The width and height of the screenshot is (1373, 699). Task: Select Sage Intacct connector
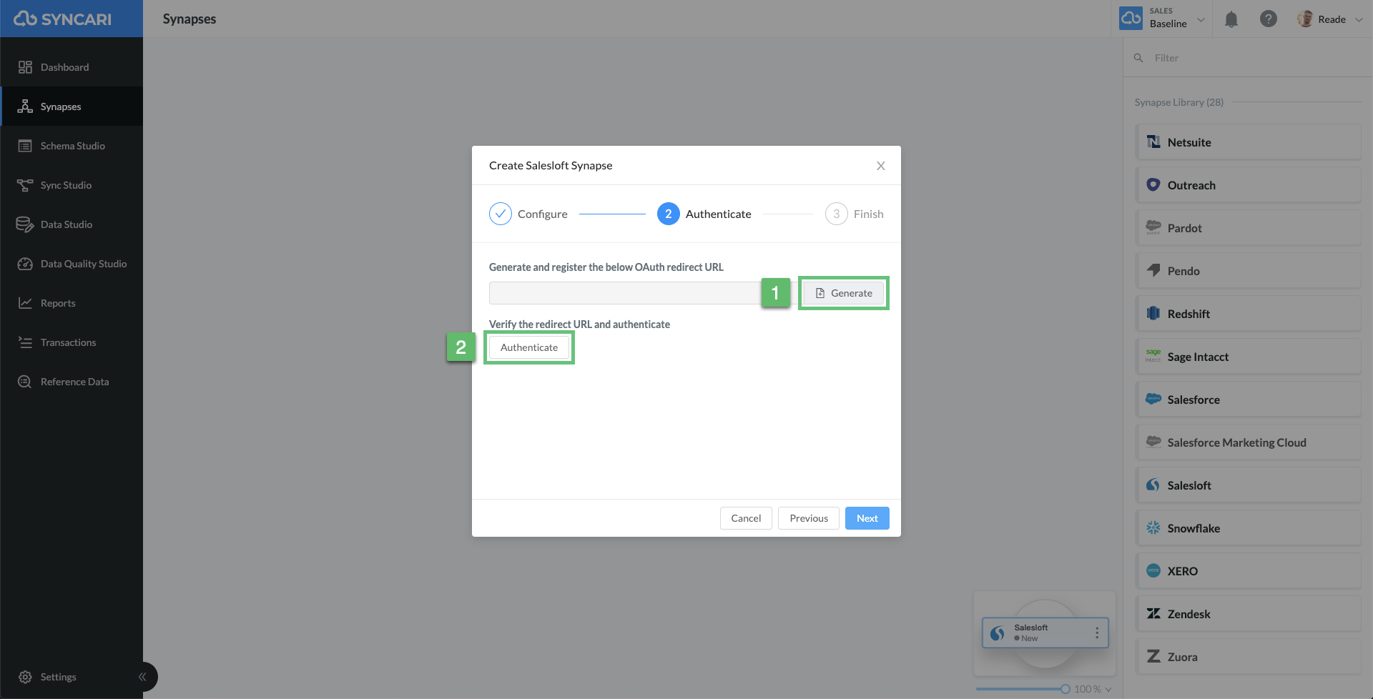1248,357
